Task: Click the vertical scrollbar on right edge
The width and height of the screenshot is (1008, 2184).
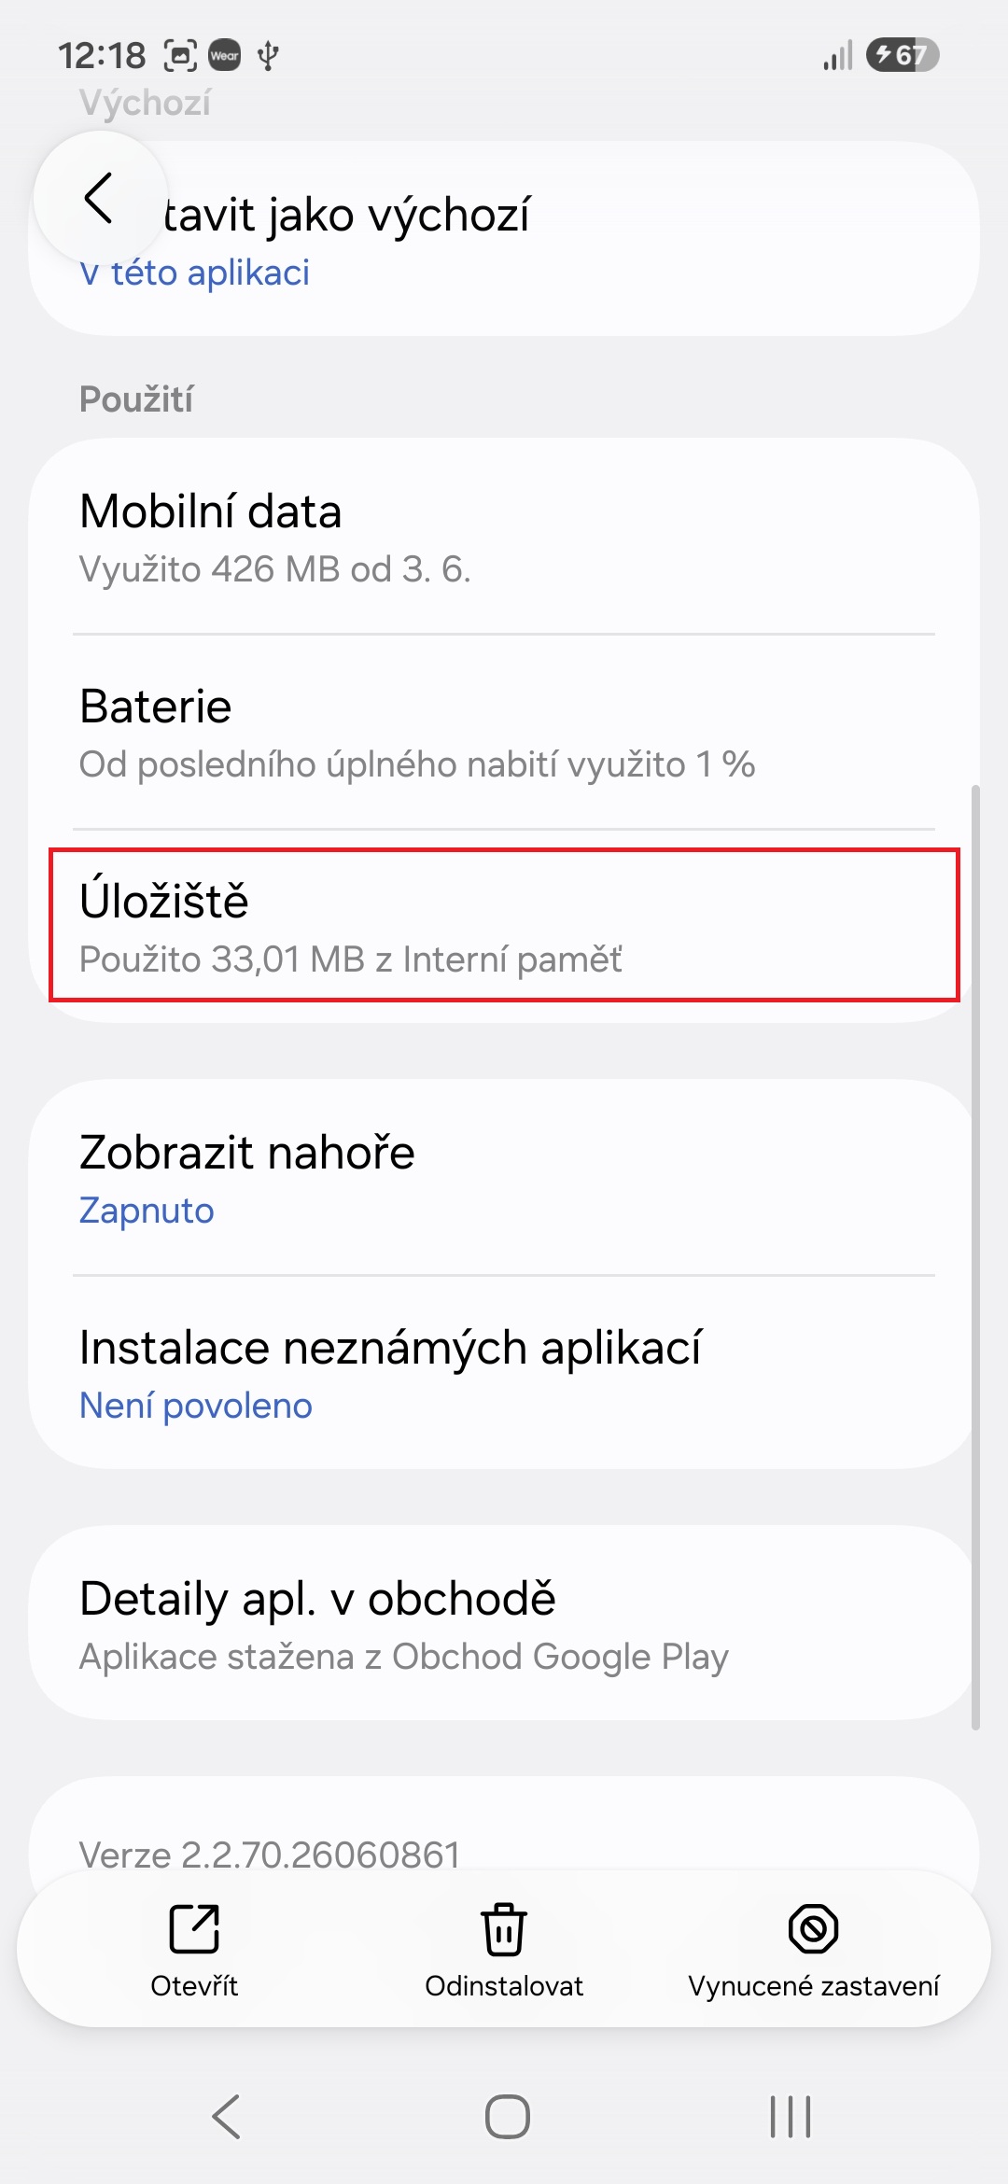Action: (x=975, y=1257)
